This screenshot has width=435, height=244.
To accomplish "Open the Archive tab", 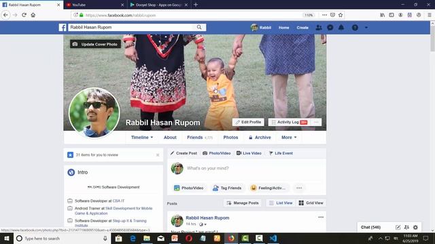I will click(260, 137).
